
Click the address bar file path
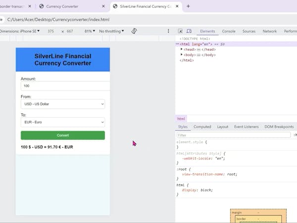pyautogui.click(x=58, y=19)
